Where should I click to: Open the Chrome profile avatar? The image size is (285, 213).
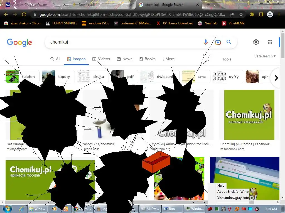(270, 14)
